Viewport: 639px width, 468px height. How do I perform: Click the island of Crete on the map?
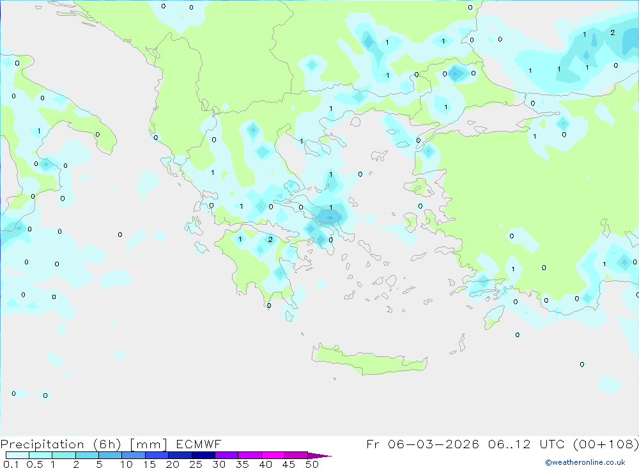[369, 361]
